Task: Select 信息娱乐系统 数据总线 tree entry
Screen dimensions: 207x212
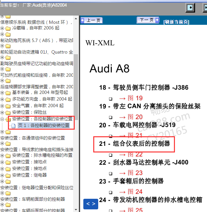Action: click(x=36, y=22)
